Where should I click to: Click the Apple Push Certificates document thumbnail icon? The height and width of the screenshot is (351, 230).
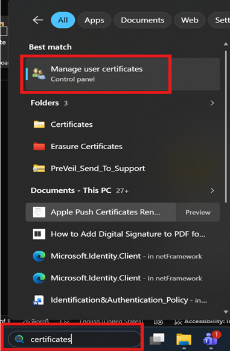(x=39, y=212)
